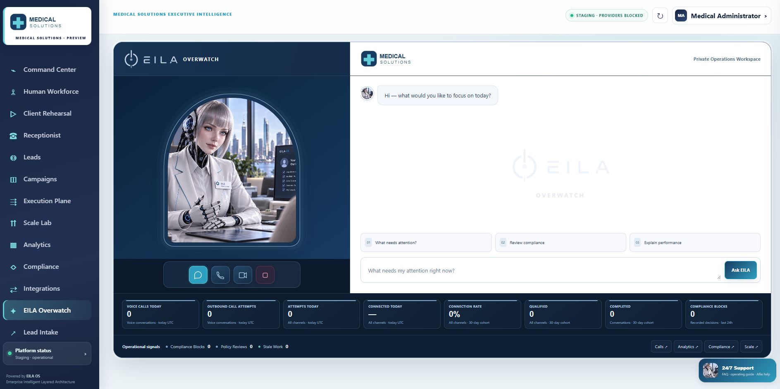Select the Analytics label in the sidebar
Image resolution: width=780 pixels, height=389 pixels.
[x=37, y=245]
